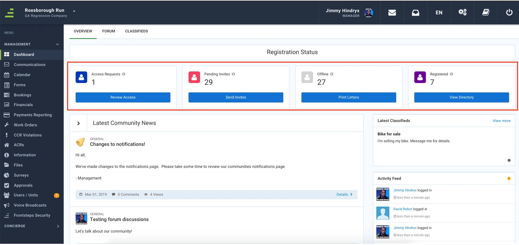Viewport: 519px width, 245px height.
Task: Click the Information circle icon in sidebar
Action: click(6, 155)
